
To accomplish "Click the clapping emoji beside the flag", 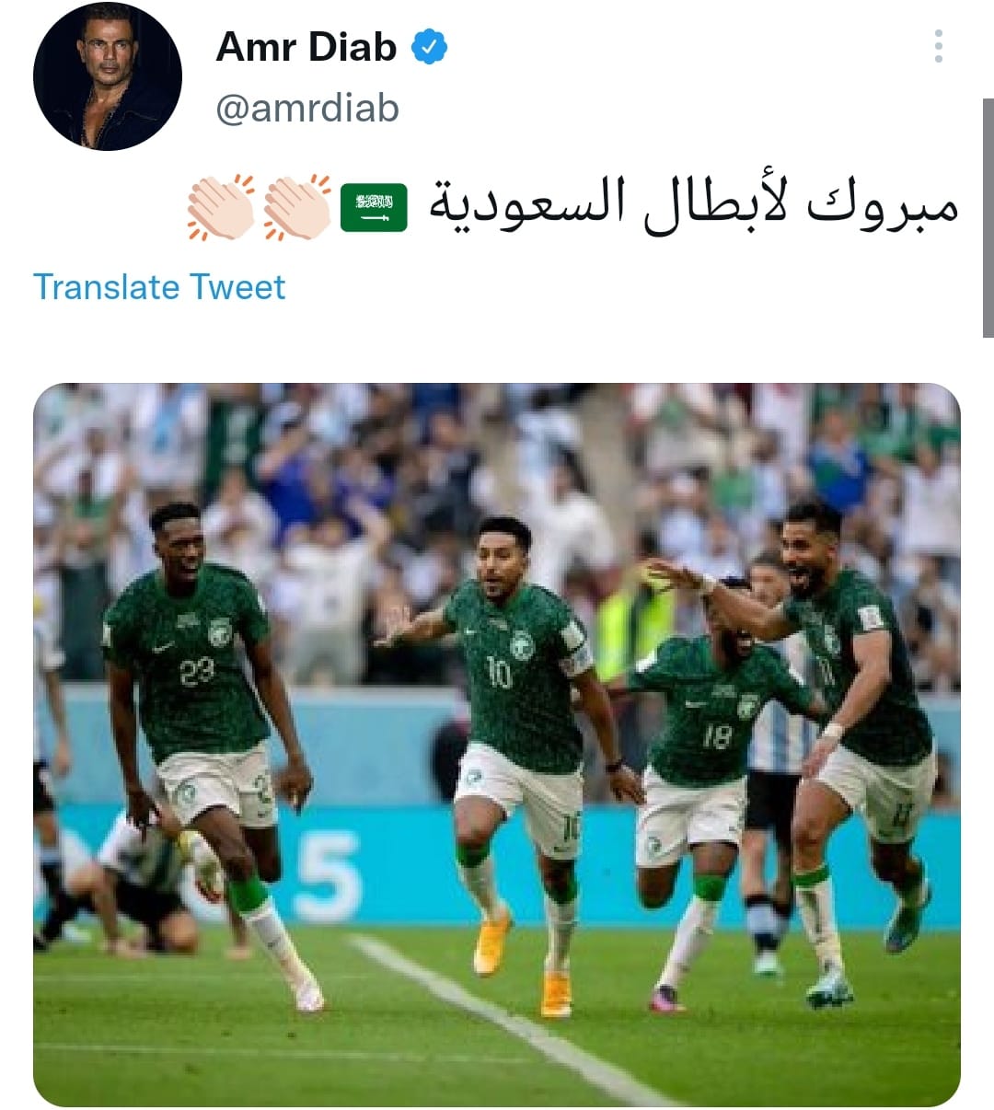I will tap(297, 207).
